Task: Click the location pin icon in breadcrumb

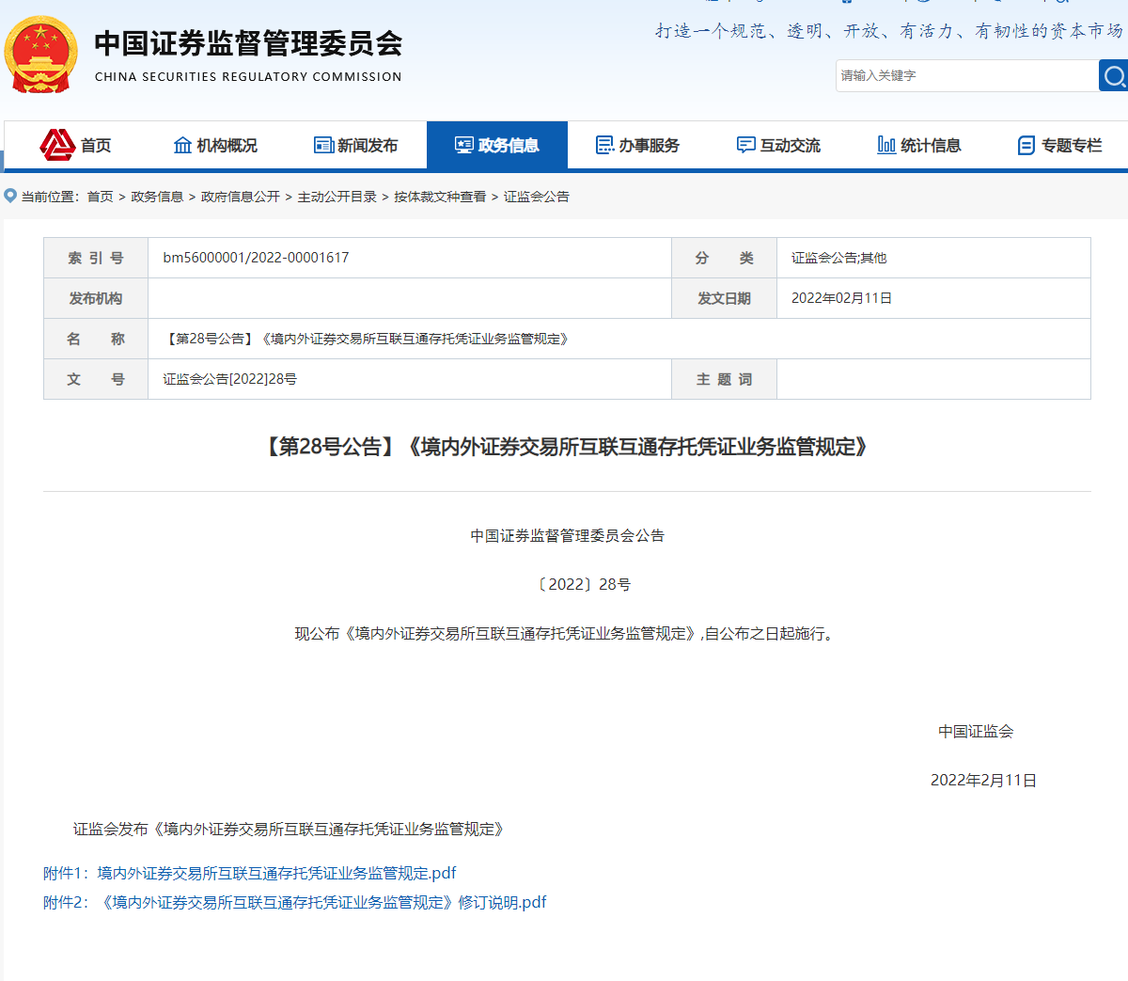Action: [x=10, y=196]
